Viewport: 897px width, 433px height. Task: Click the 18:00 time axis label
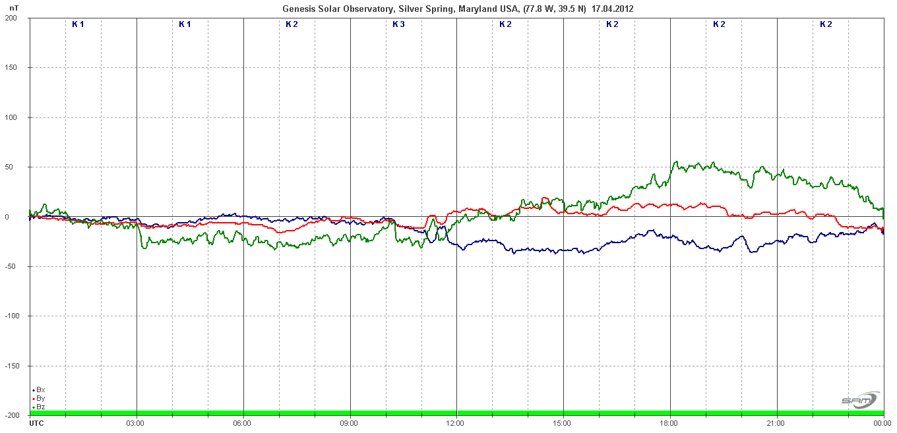(669, 423)
